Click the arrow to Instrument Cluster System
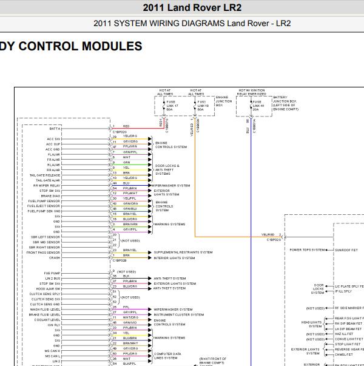Viewport: 364px width, 366px height. 150,314
